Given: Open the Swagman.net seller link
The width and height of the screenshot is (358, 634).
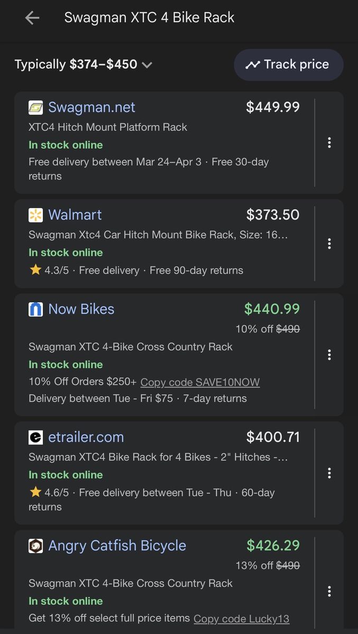Looking at the screenshot, I should point(91,107).
